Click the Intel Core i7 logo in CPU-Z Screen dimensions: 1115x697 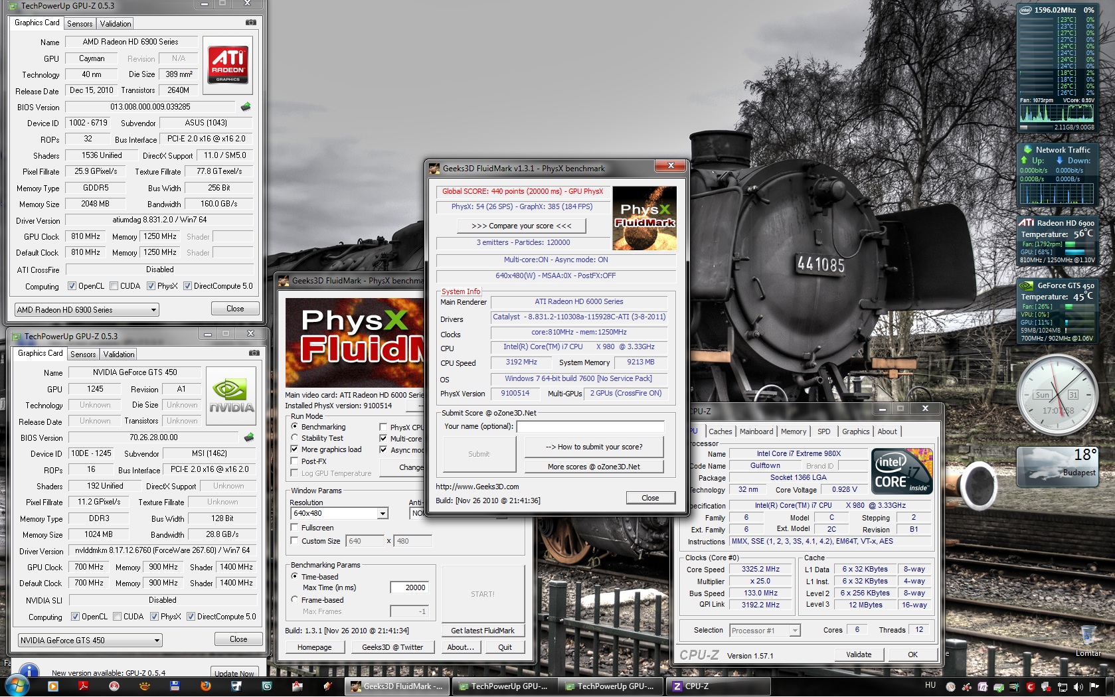click(902, 471)
